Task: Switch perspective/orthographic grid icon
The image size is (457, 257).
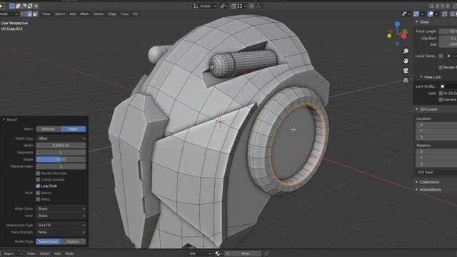Action: [406, 80]
